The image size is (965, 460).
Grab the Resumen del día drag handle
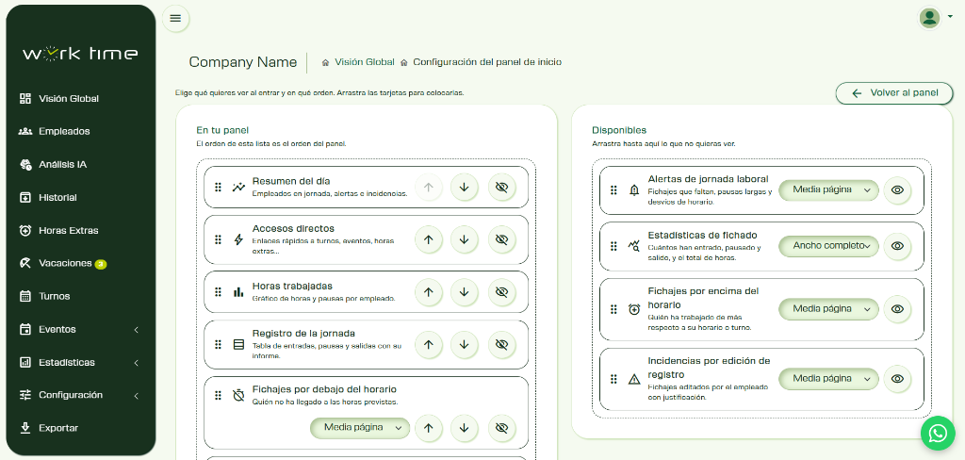coord(218,188)
